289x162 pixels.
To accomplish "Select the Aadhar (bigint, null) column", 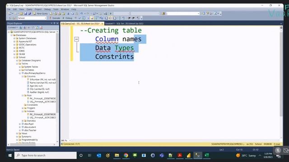I will (39, 92).
